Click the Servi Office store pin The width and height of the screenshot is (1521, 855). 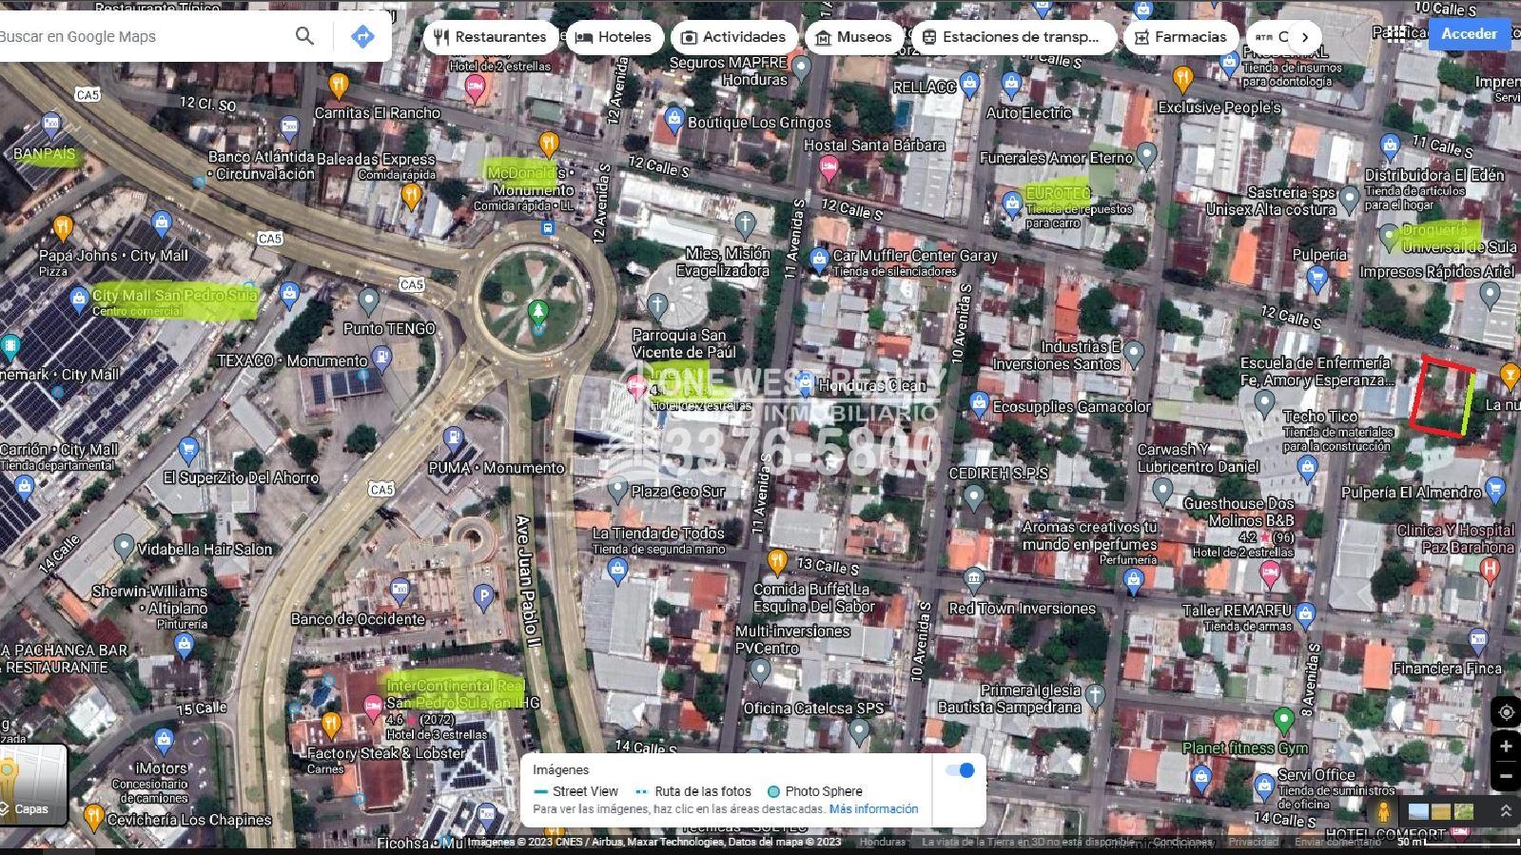click(x=1263, y=787)
